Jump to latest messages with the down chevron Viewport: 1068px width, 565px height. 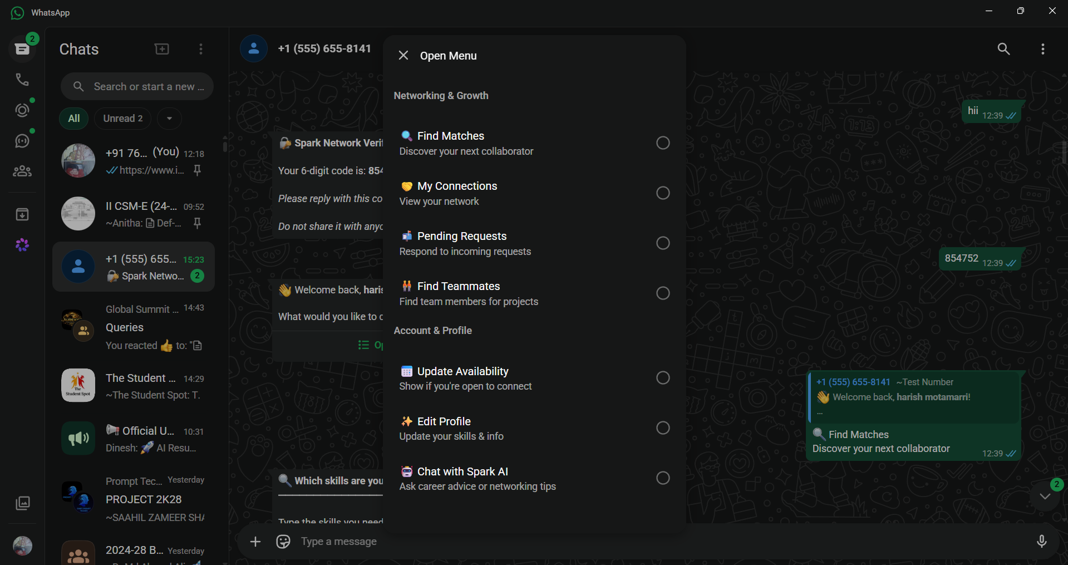(1045, 497)
